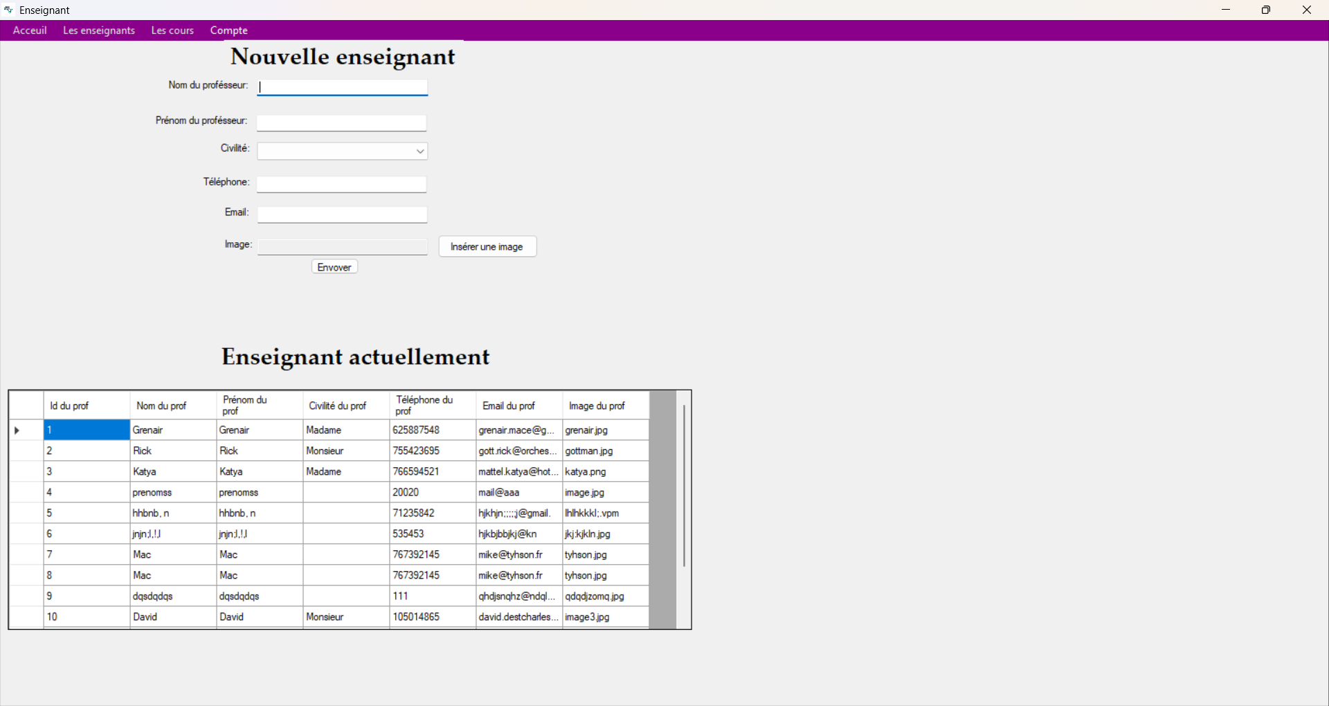1329x706 pixels.
Task: Click the "Nom du profésseur" input field
Action: (x=342, y=87)
